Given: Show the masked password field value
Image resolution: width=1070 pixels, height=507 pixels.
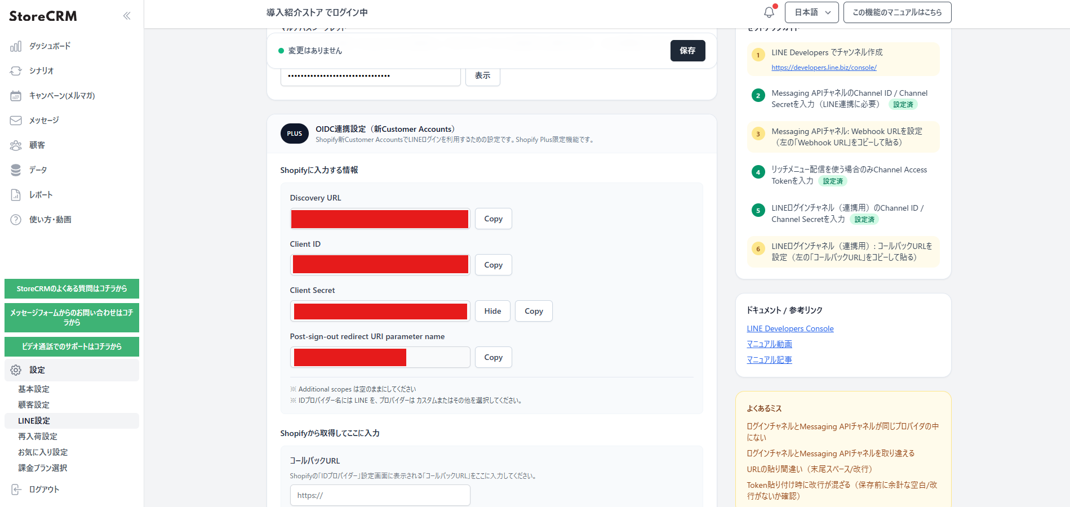Looking at the screenshot, I should tap(482, 75).
